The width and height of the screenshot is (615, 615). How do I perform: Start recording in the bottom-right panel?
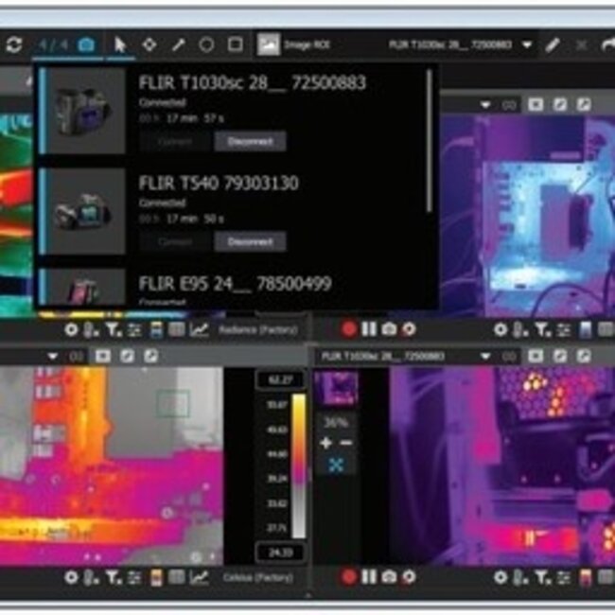click(348, 577)
